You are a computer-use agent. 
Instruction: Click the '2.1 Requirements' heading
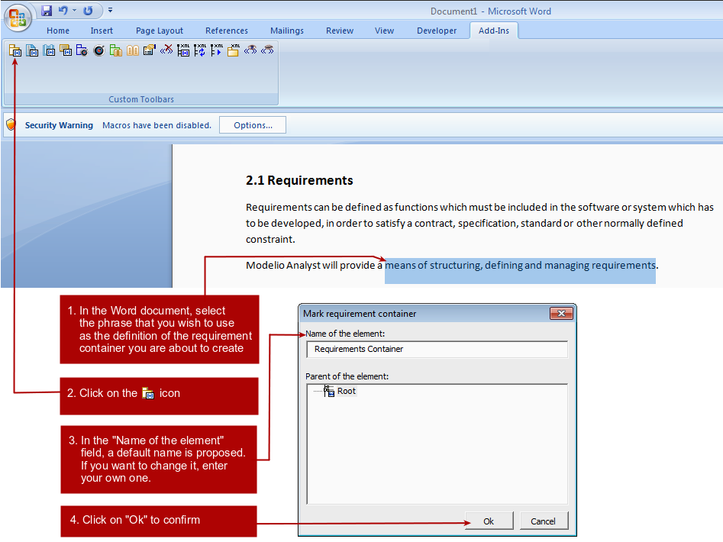click(299, 180)
